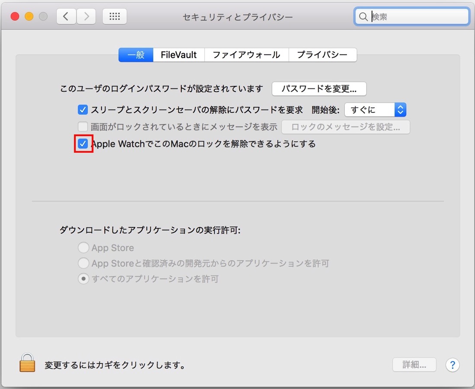Toggle password requirement after sleep checkbox

[83, 110]
